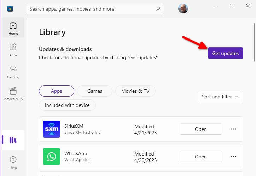Click the SiriusXM app icon
Image resolution: width=256 pixels, height=176 pixels.
pyautogui.click(x=52, y=129)
